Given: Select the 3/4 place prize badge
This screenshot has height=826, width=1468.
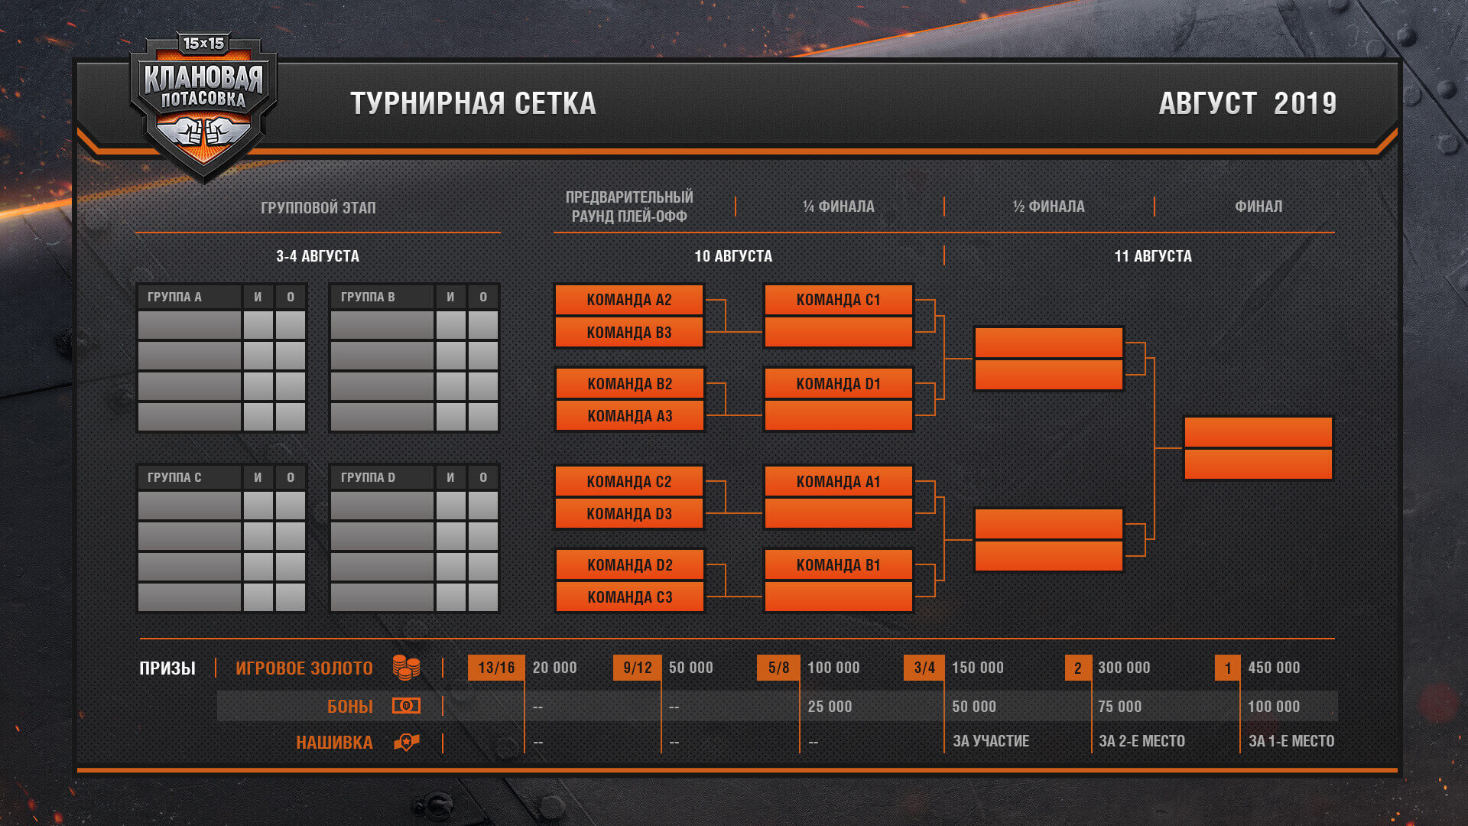Looking at the screenshot, I should pos(924,668).
